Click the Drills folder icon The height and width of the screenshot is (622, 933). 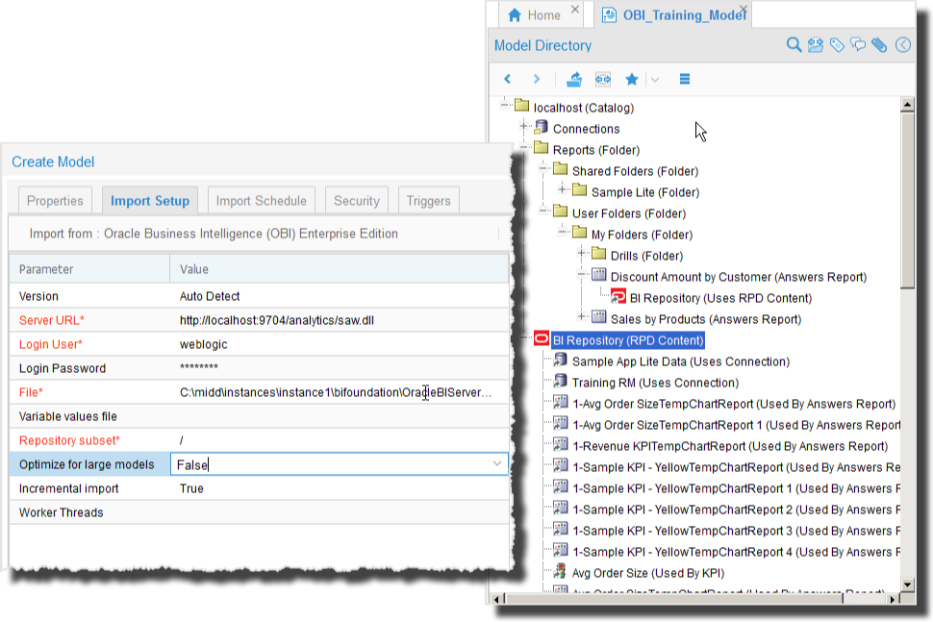tap(598, 254)
